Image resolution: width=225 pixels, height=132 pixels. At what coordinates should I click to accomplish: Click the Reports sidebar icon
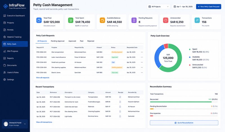coord(4,58)
